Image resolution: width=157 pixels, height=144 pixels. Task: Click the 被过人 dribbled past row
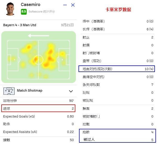117,139
